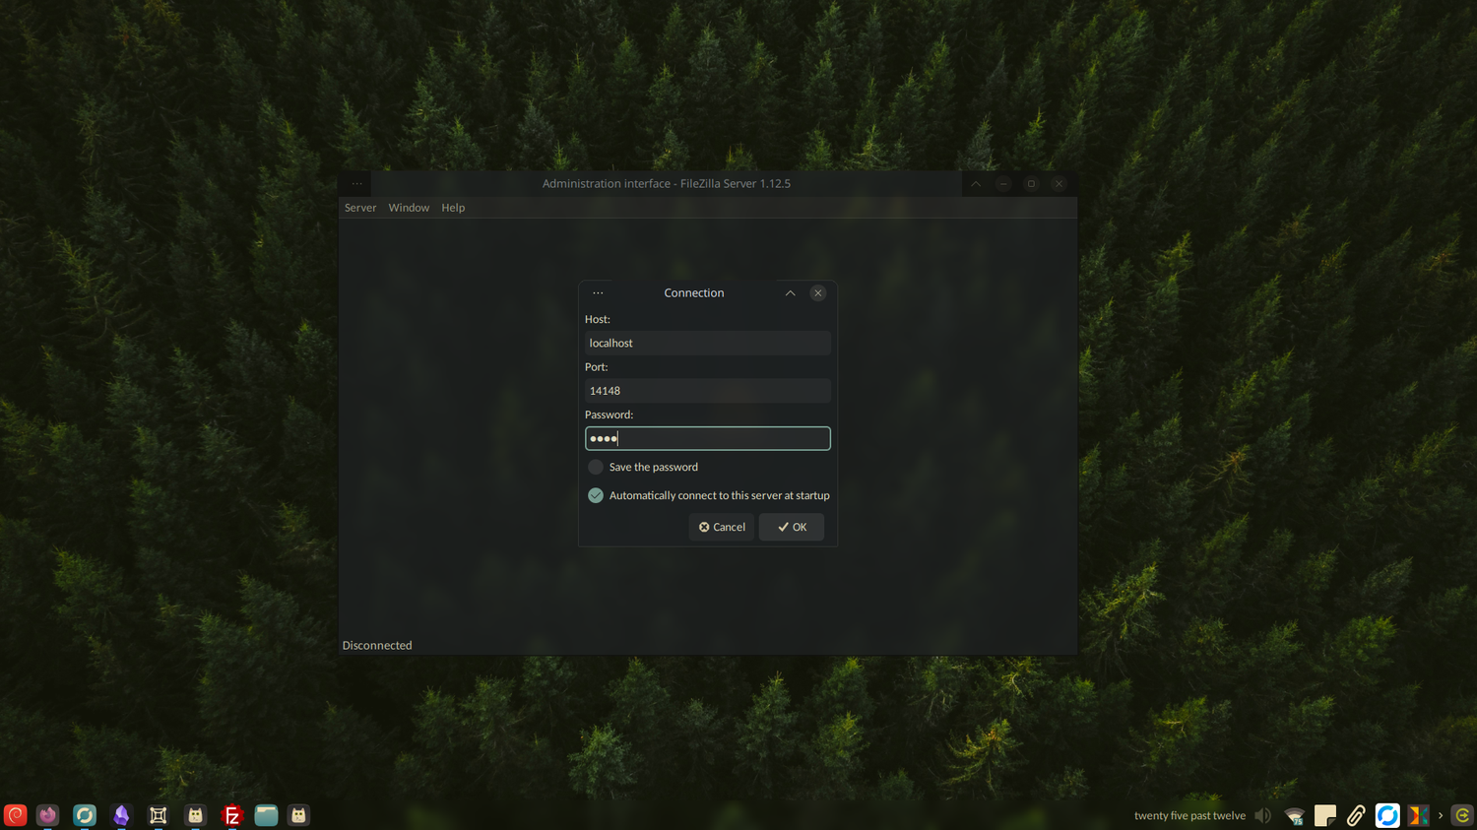1477x830 pixels.
Task: Open the purple Obsidian crystal app
Action: (121, 815)
